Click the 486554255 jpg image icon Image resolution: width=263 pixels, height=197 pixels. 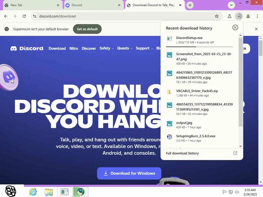[x=170, y=105]
